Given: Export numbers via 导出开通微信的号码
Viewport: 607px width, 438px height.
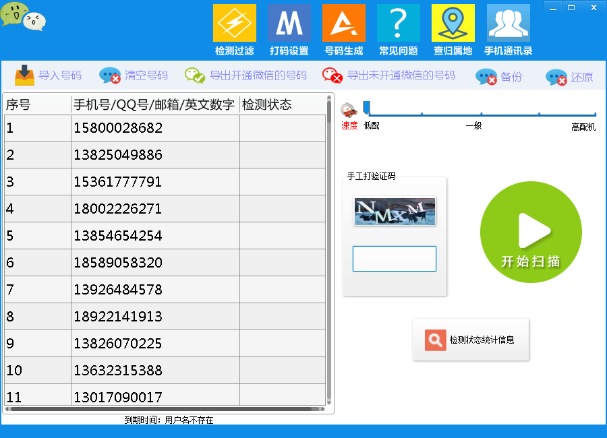Looking at the screenshot, I should [245, 75].
